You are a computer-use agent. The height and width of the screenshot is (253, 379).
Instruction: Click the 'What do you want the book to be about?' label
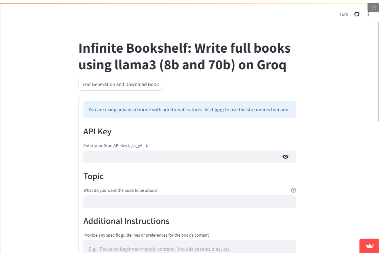point(121,190)
